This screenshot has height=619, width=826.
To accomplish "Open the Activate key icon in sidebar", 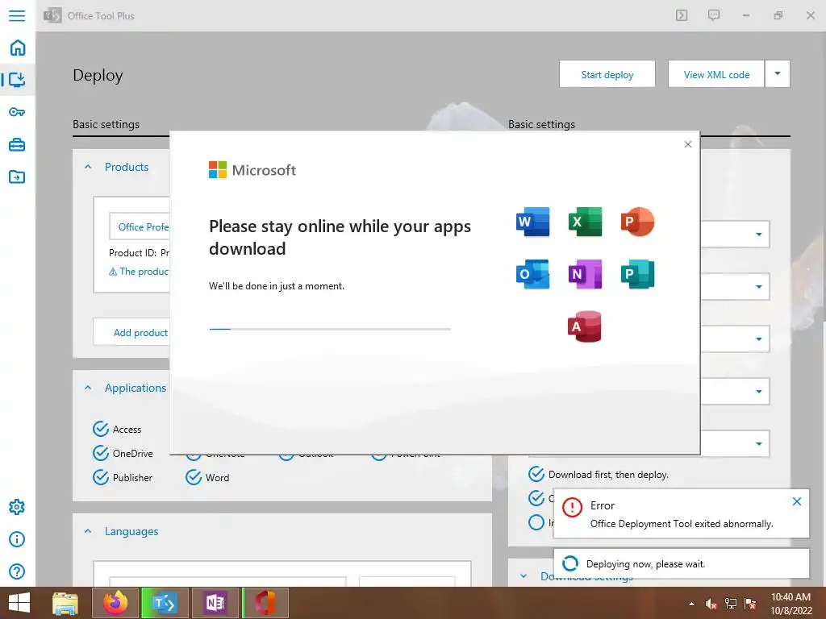I will 17,112.
